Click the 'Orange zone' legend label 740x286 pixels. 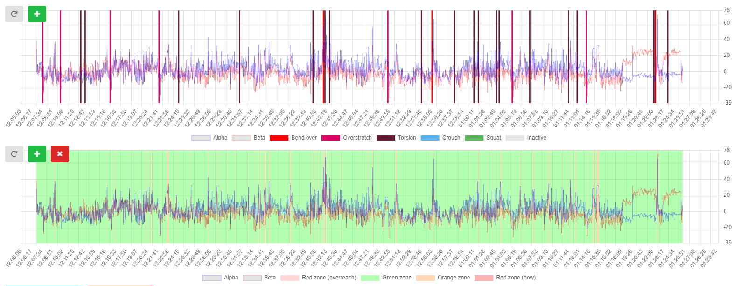coord(454,278)
